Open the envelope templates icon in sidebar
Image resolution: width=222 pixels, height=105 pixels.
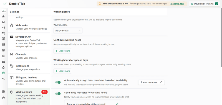3,33
